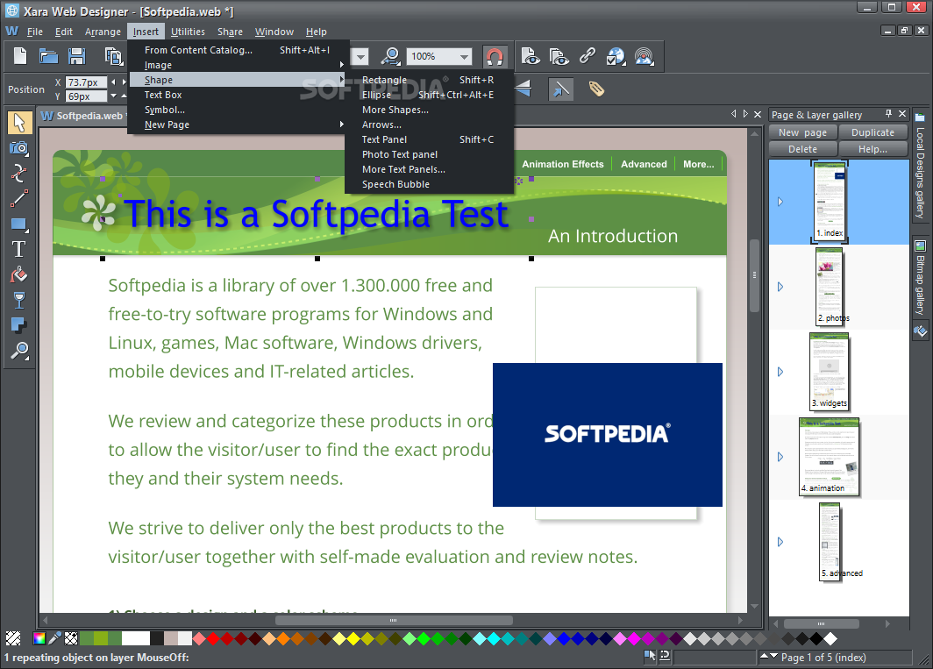Expand layers of the 5. advanced page
The image size is (933, 669).
pyautogui.click(x=780, y=542)
